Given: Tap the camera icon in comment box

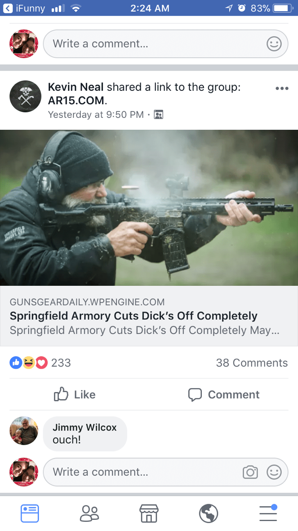Looking at the screenshot, I should 250,472.
